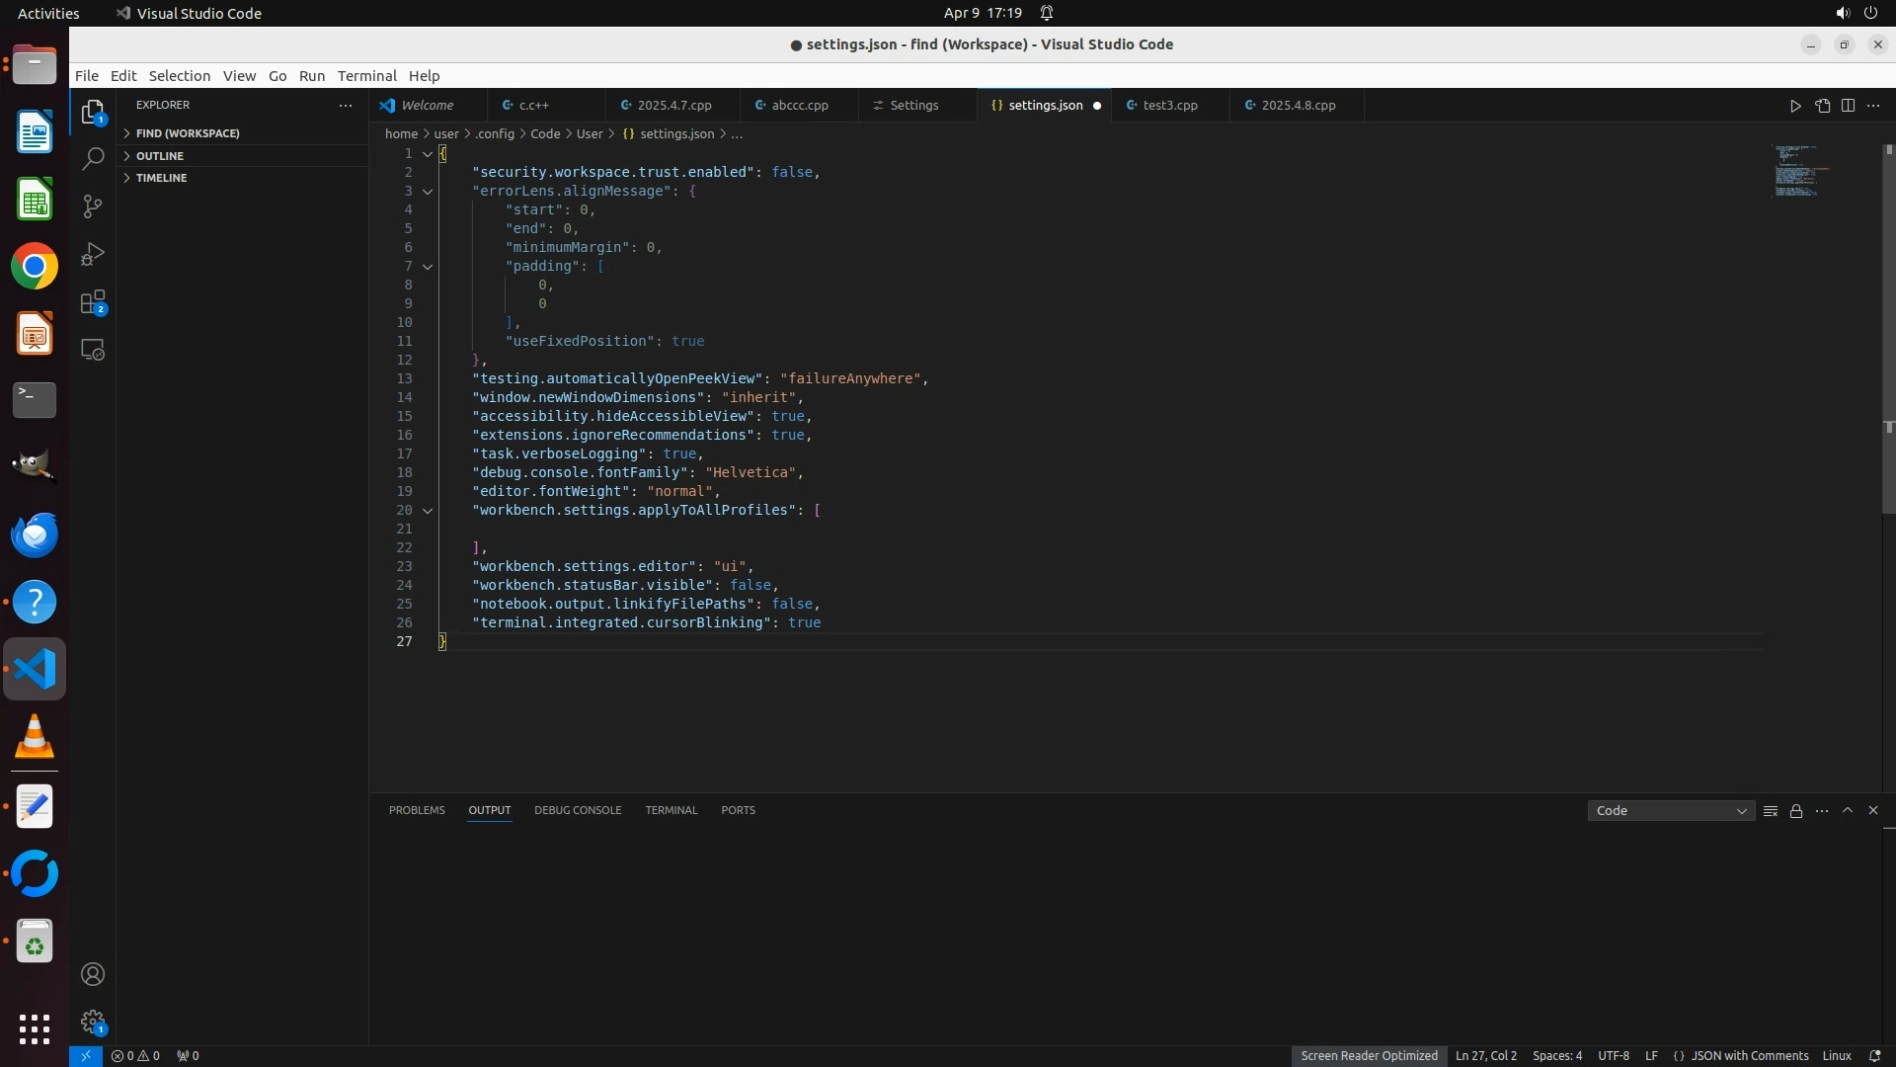Click the Accounts icon in activity bar
This screenshot has height=1067, width=1896.
pyautogui.click(x=93, y=974)
